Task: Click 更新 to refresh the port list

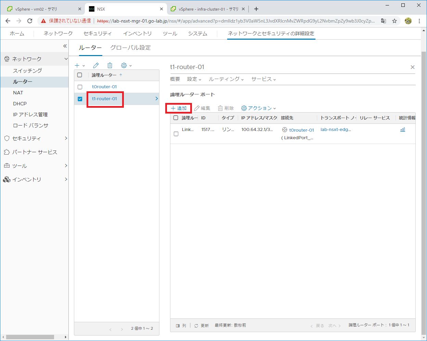Action: [205, 326]
